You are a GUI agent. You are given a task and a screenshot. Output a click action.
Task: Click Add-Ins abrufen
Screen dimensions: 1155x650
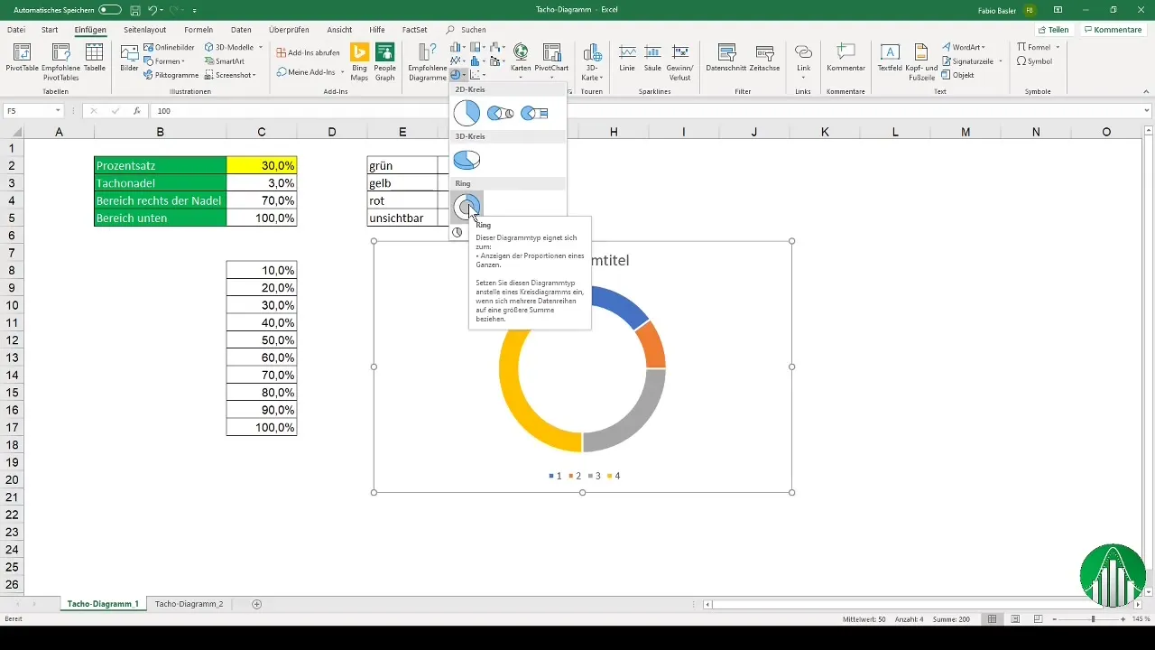309,52
